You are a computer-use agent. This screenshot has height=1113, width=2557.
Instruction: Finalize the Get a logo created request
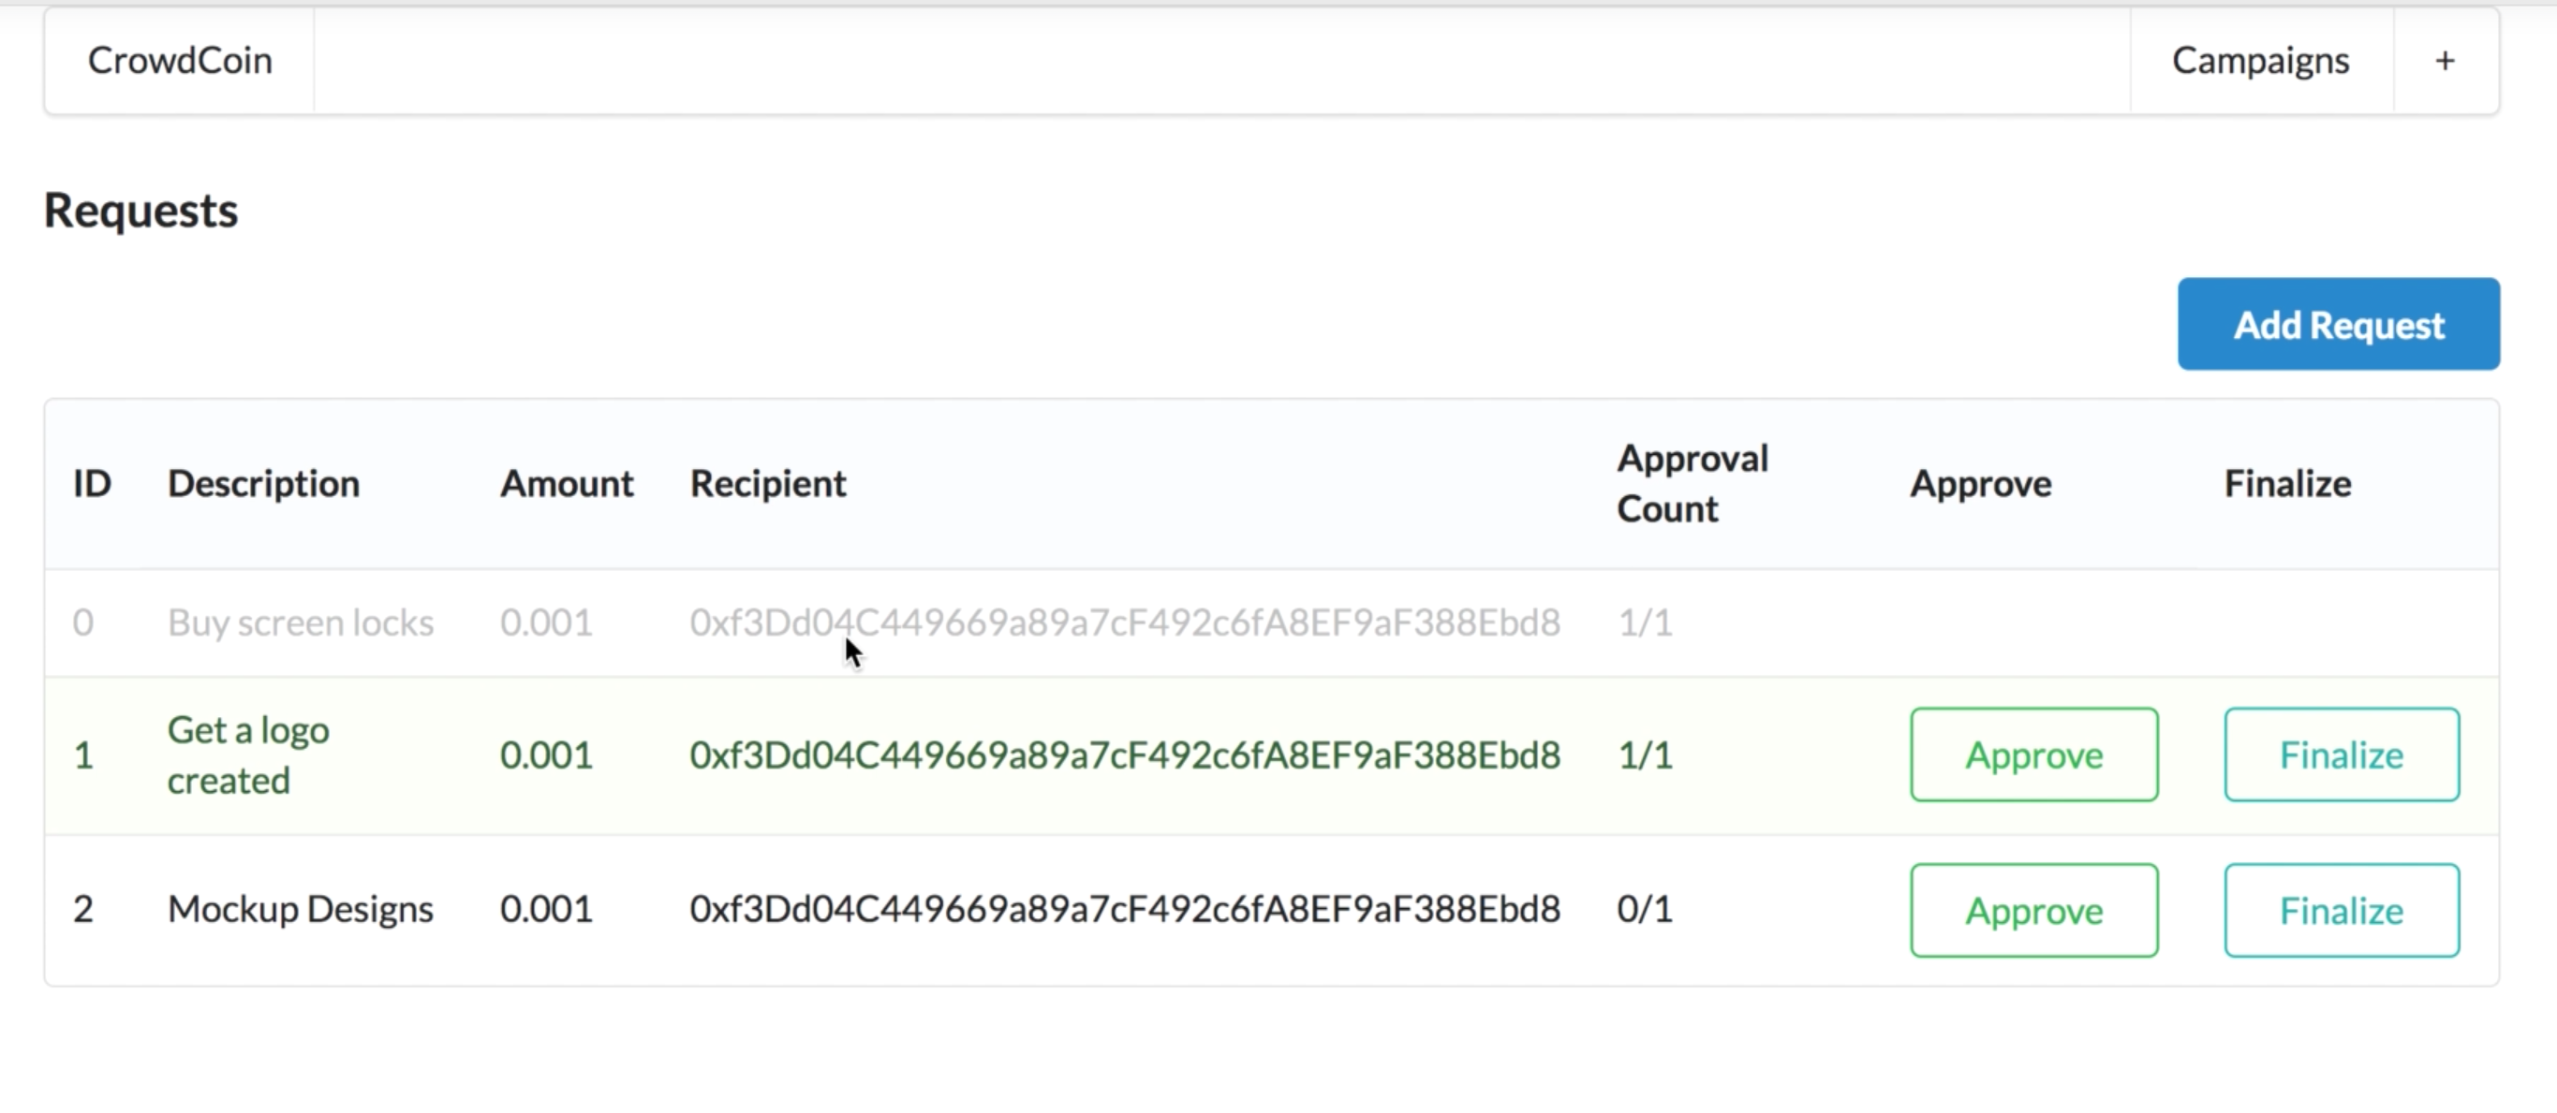click(x=2341, y=754)
